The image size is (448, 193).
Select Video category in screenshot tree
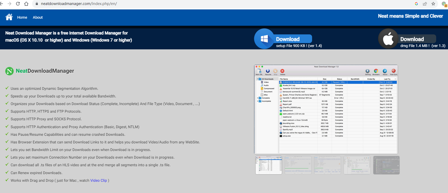click(x=265, y=82)
